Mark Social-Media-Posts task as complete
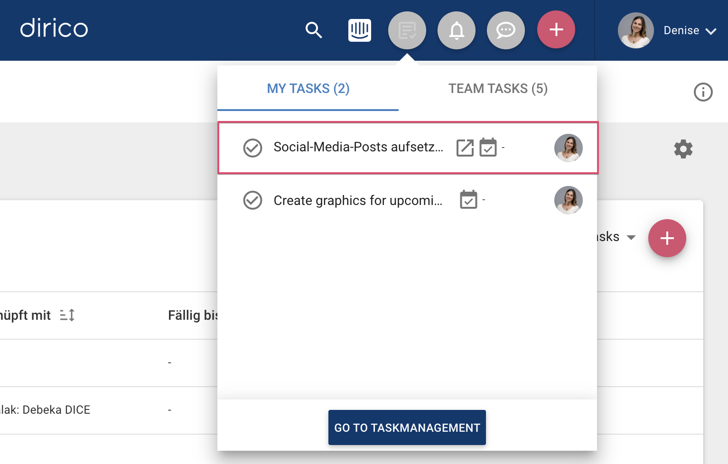 pyautogui.click(x=252, y=148)
